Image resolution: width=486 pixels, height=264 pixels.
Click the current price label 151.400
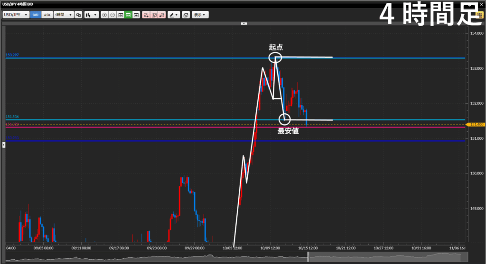pyautogui.click(x=477, y=125)
